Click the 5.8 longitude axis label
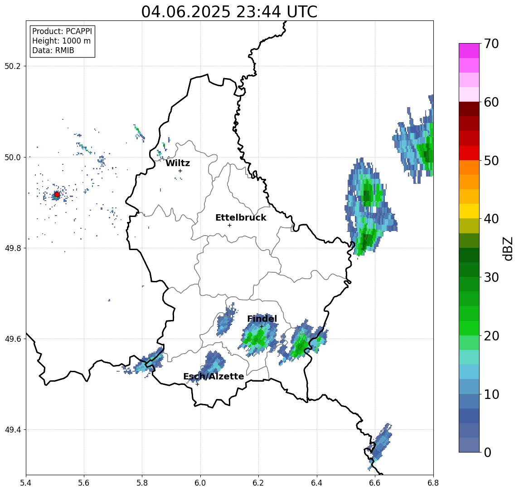519x492 pixels. [x=142, y=483]
